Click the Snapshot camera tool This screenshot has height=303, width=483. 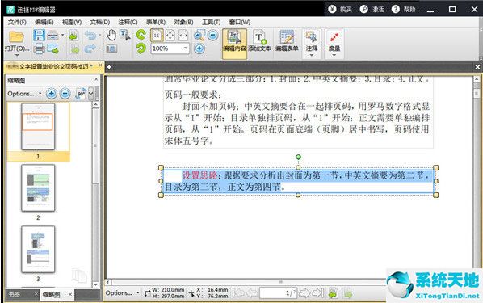[111, 48]
